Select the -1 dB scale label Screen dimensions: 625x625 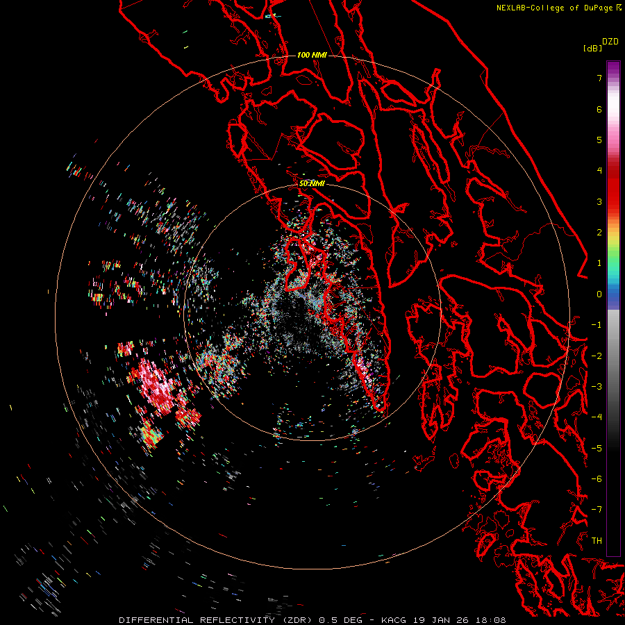click(x=597, y=325)
